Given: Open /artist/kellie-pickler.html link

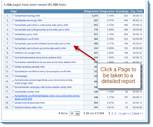Looking at the screenshot, I should [27, 92].
